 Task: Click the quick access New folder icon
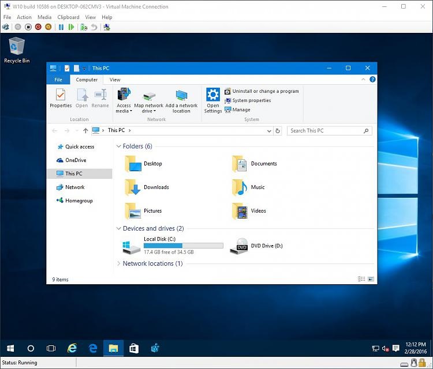(x=76, y=68)
